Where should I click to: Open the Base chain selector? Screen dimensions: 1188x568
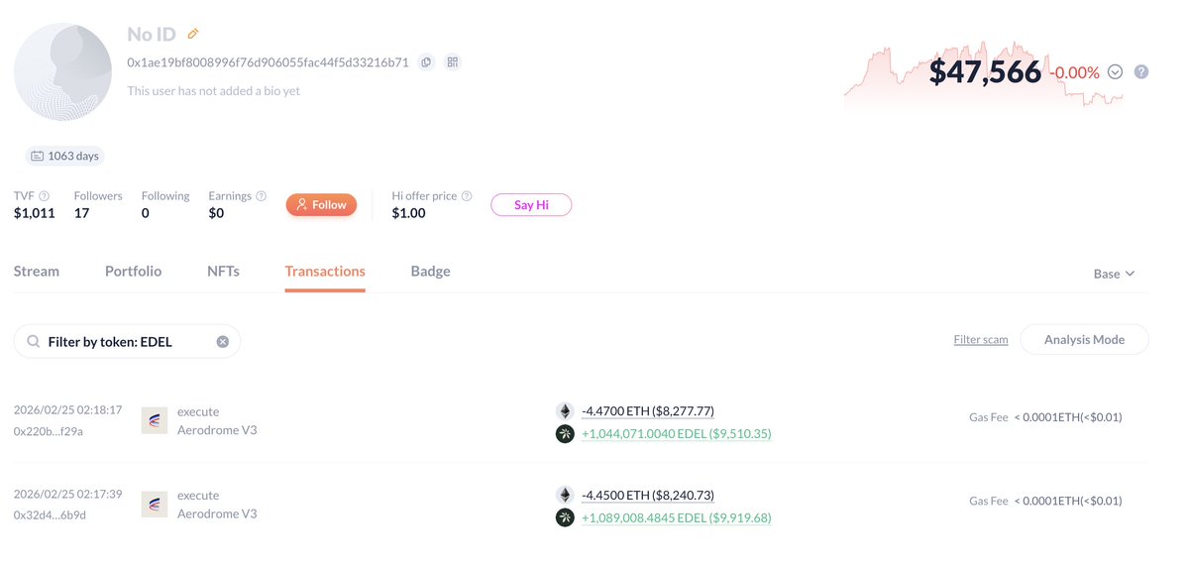click(x=1114, y=274)
